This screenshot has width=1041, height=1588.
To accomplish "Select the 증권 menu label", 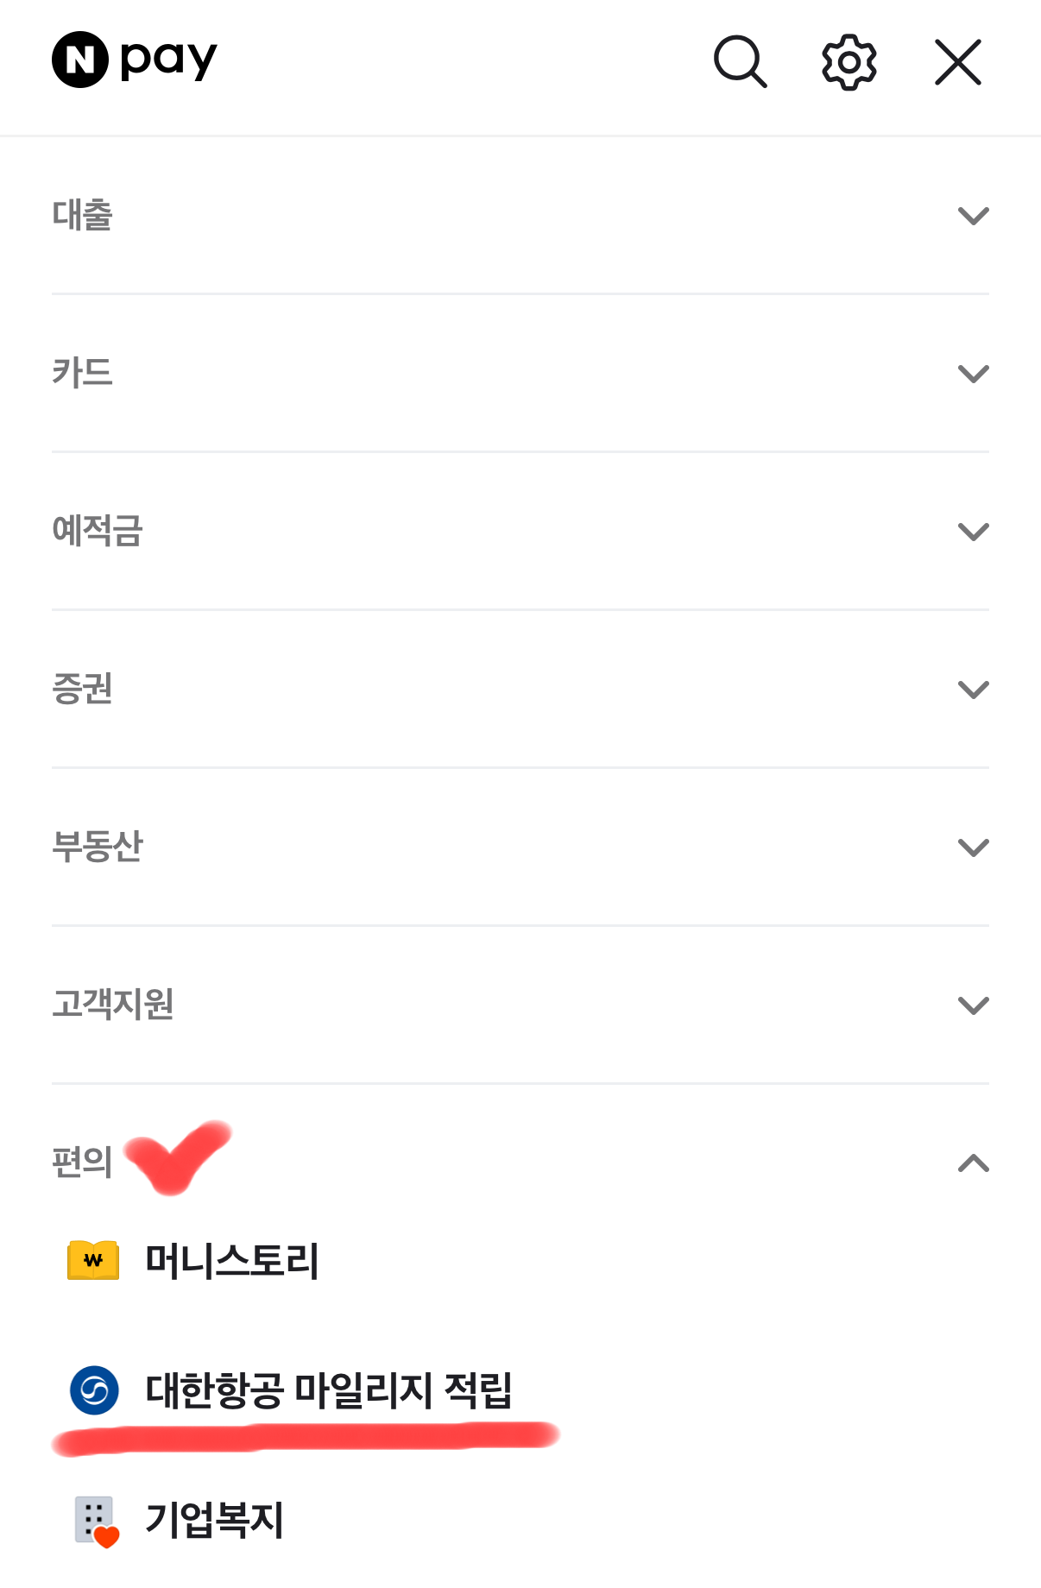I will point(82,689).
